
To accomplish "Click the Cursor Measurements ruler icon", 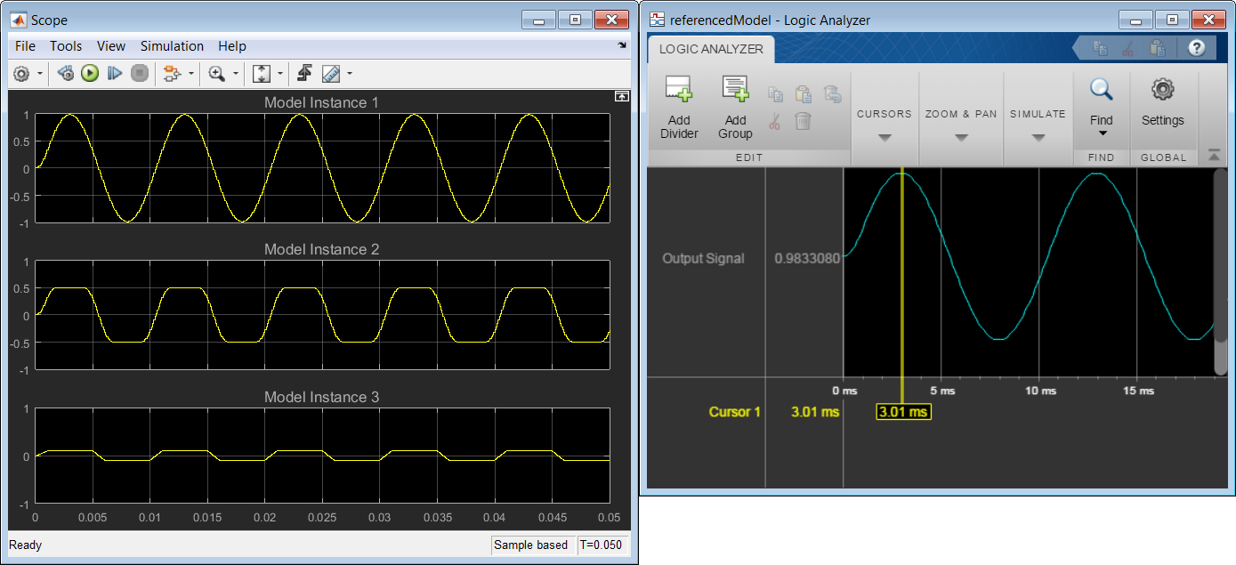I will pyautogui.click(x=331, y=73).
